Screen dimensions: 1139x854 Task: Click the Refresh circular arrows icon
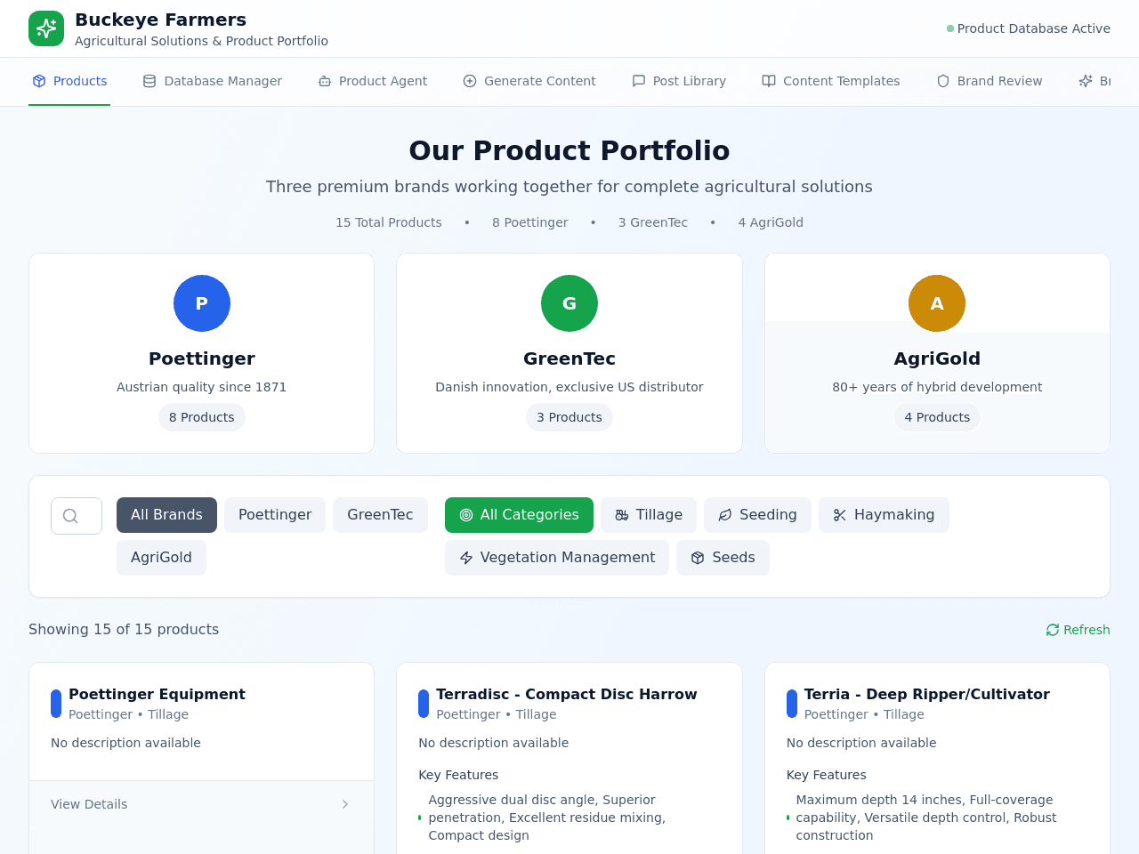point(1053,630)
